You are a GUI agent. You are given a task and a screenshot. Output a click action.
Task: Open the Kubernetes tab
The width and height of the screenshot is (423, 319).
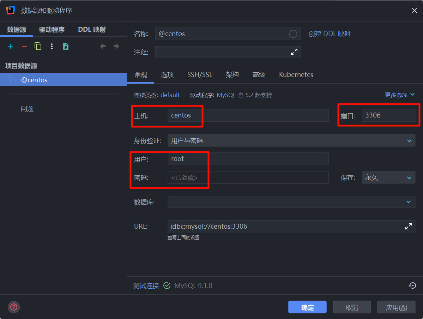coord(296,75)
